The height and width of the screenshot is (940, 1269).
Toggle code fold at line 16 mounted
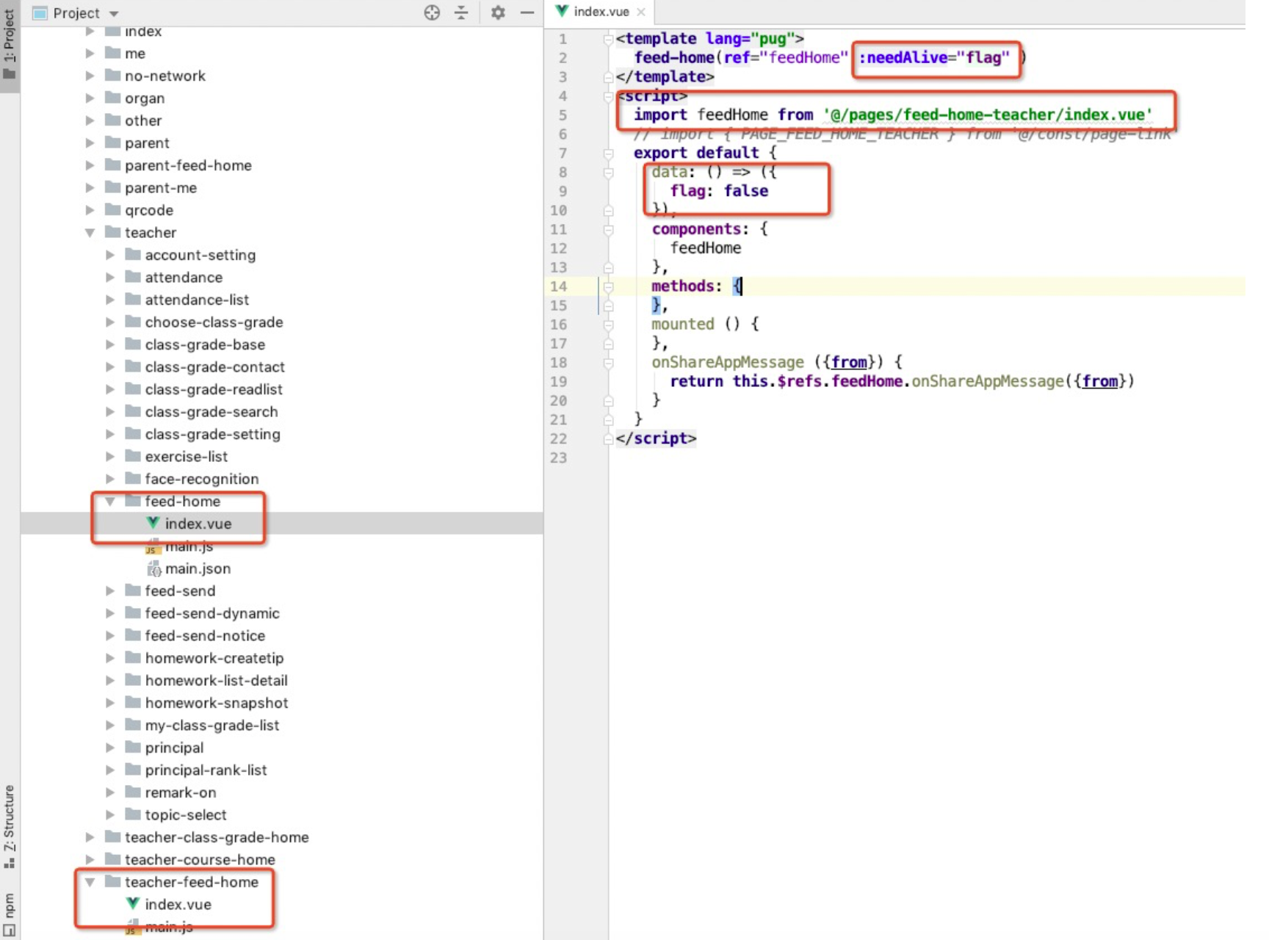point(608,325)
